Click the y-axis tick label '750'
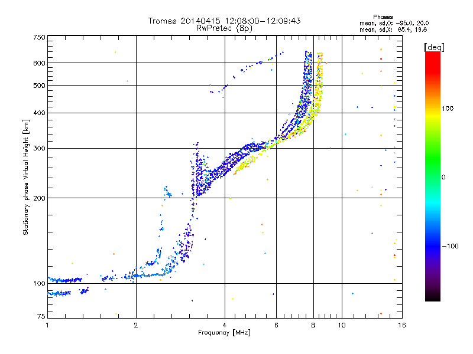 pyautogui.click(x=39, y=37)
